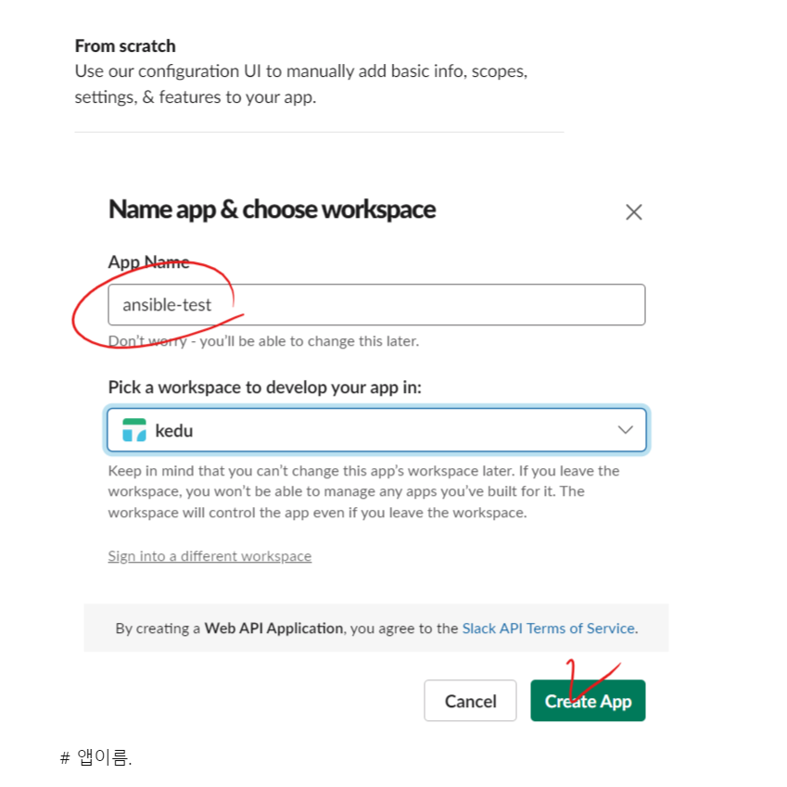Click the 'Web API Application' bold text
The image size is (787, 787).
point(273,628)
